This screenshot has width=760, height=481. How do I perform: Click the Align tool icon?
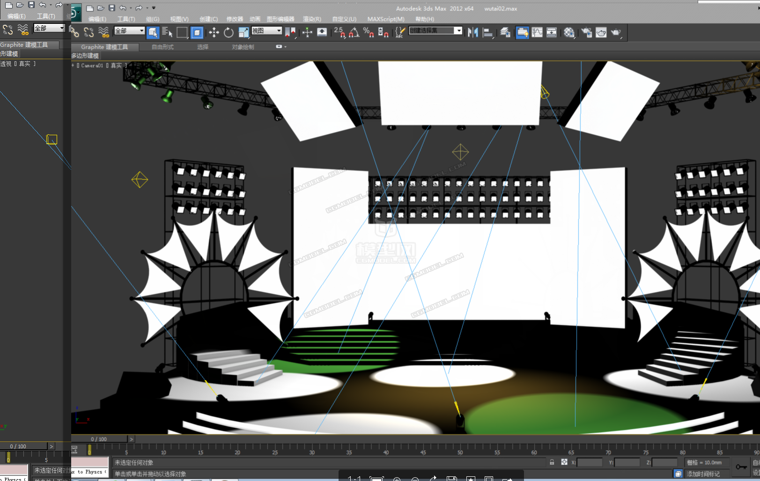pos(488,32)
